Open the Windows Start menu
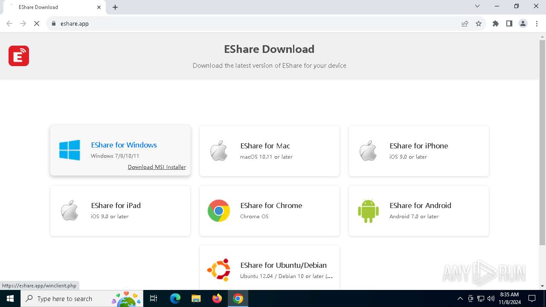546x307 pixels. [10, 298]
